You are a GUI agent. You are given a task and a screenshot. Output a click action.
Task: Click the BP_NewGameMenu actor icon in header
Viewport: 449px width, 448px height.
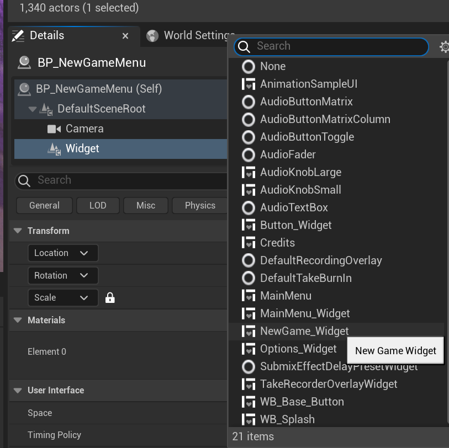coord(24,62)
